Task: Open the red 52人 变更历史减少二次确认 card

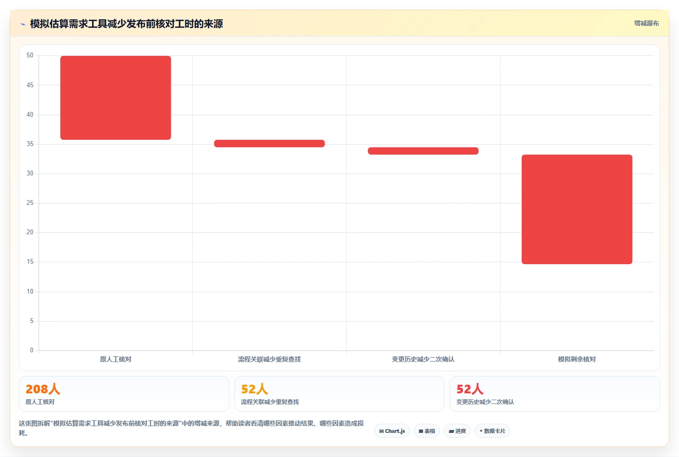Action: pos(555,394)
